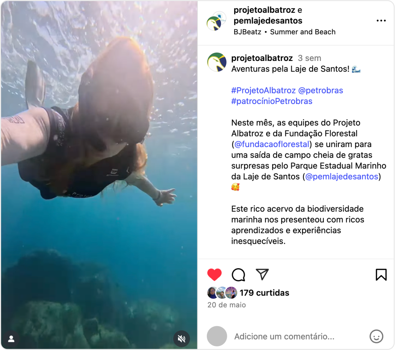Click the comment input field
Screen dimensions: 395x350
tap(284, 336)
